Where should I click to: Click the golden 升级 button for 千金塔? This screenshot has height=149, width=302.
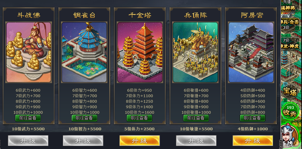tap(140, 140)
